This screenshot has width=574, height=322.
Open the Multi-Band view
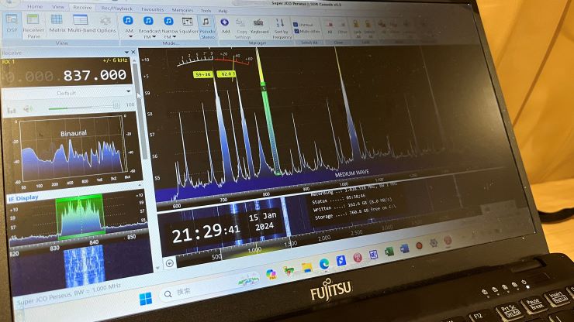(80, 23)
